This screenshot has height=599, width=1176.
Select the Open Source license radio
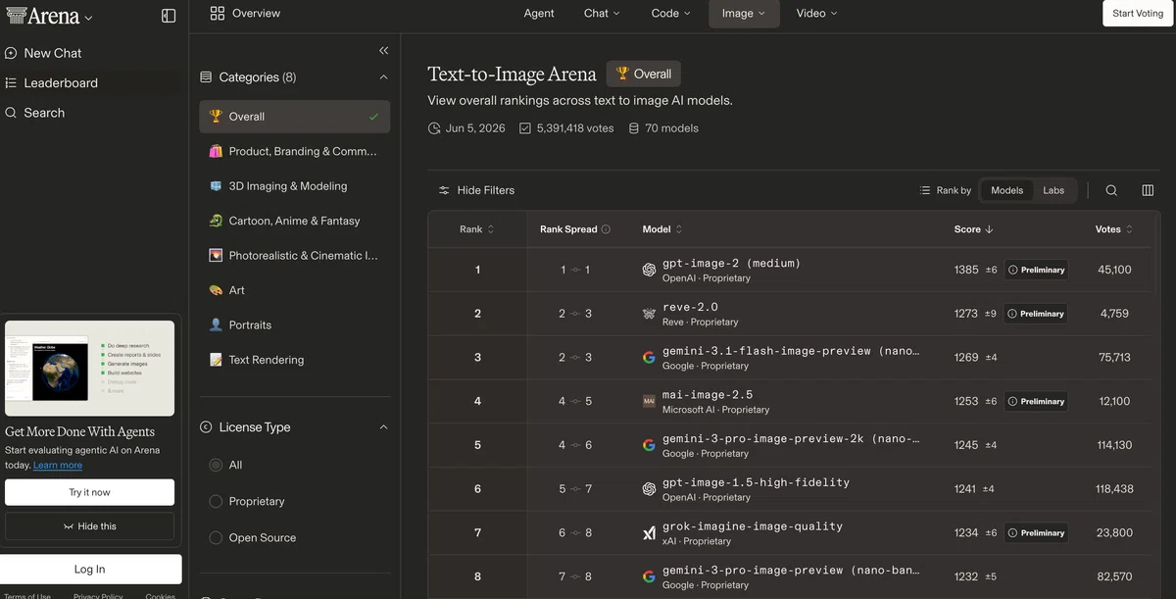point(216,537)
